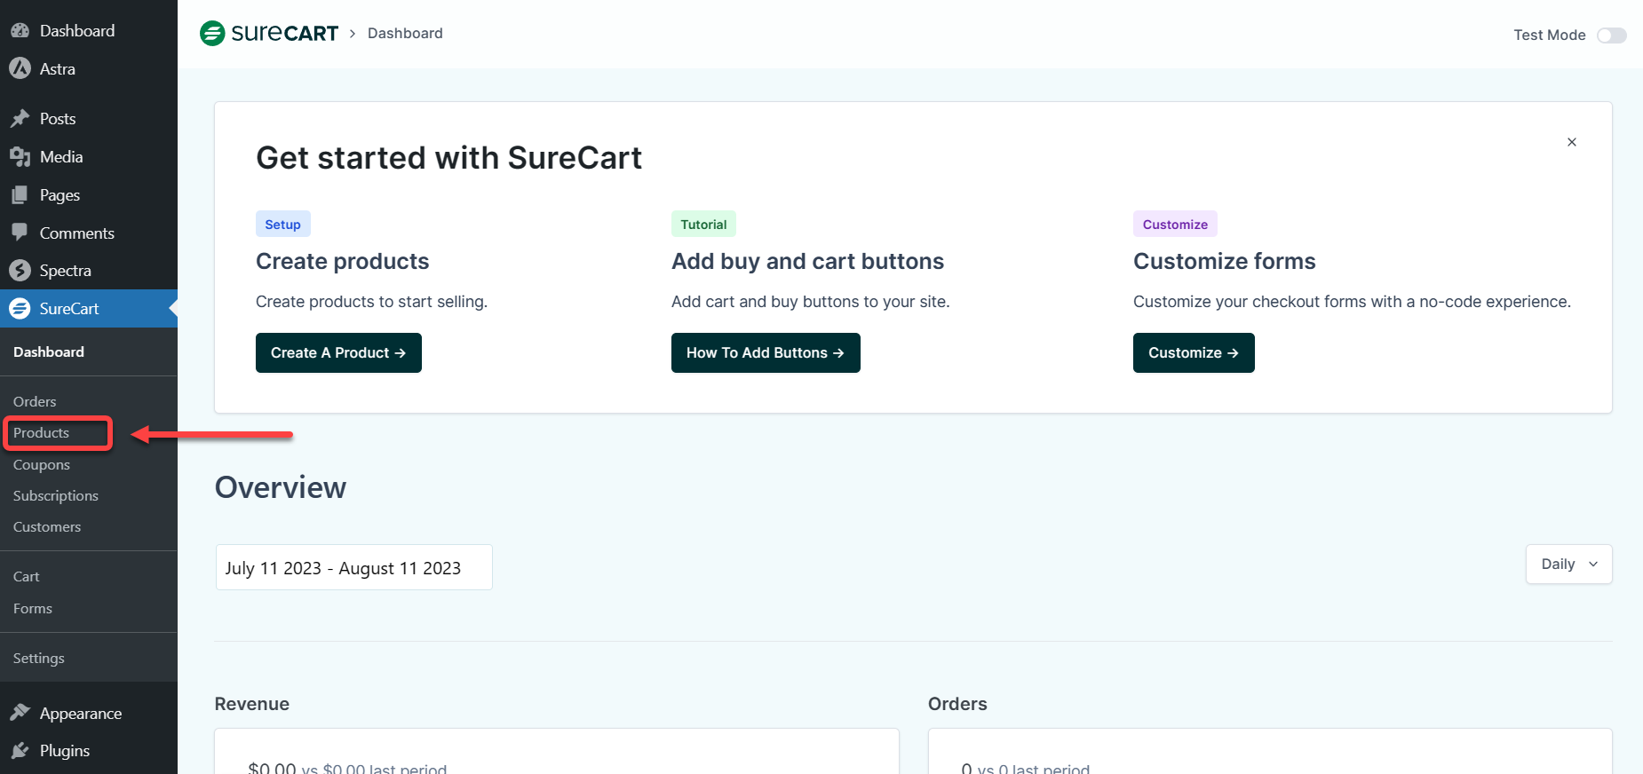Click the Media library icon
The width and height of the screenshot is (1643, 774).
pos(20,157)
